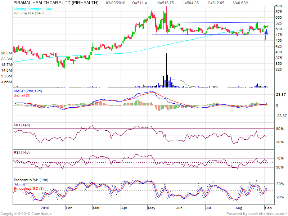Select the MFI (14d) panel label
Viewport: 288px width, 216px height.
click(22, 125)
